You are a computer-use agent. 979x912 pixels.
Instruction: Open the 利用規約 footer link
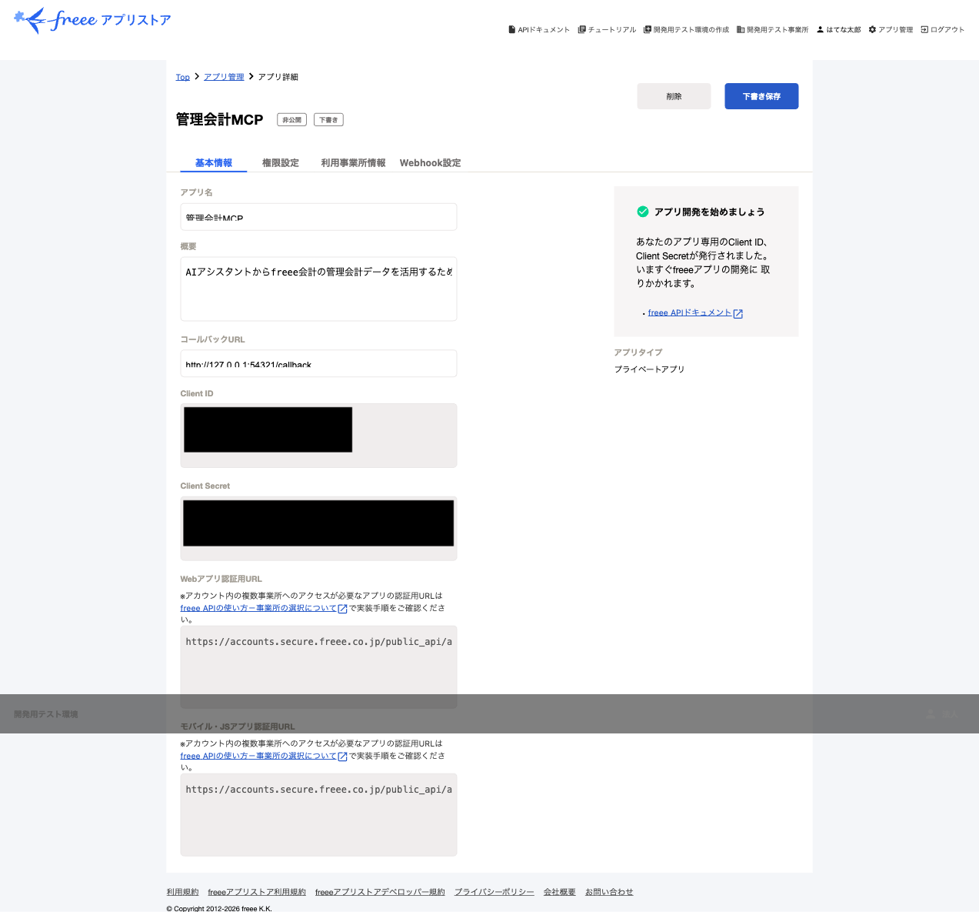[182, 891]
